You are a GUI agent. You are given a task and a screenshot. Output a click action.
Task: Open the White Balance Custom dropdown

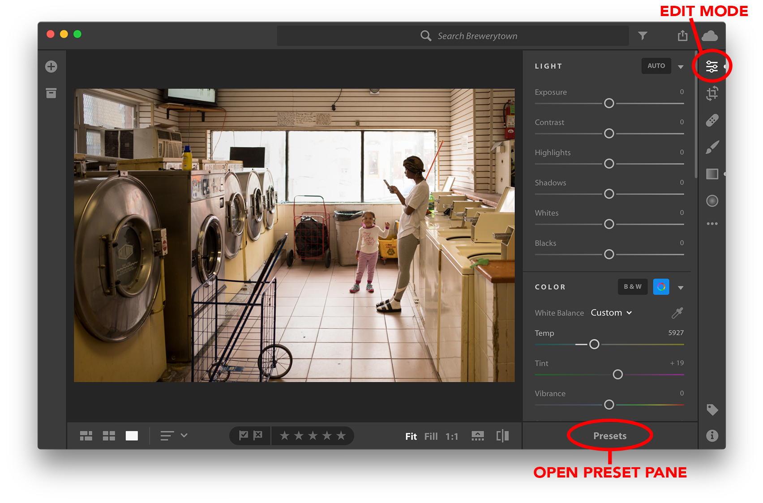pyautogui.click(x=611, y=312)
